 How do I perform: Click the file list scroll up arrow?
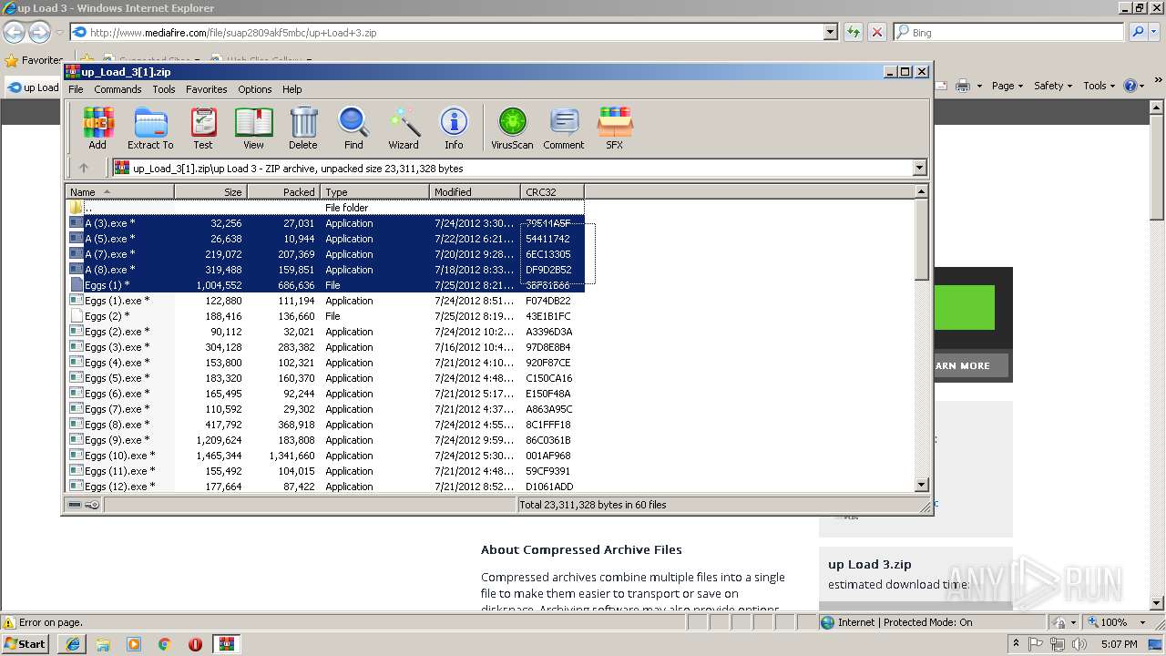pyautogui.click(x=921, y=191)
